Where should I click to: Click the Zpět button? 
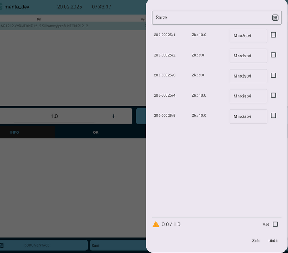[256, 240]
